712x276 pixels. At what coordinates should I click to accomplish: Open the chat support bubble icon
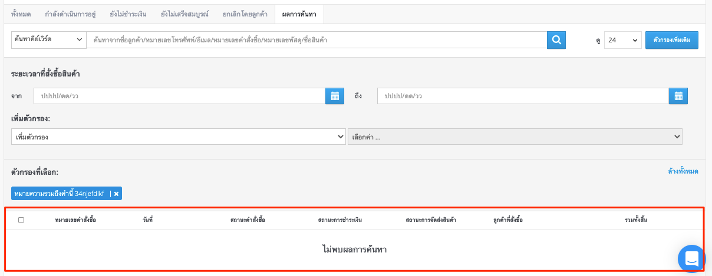point(691,258)
